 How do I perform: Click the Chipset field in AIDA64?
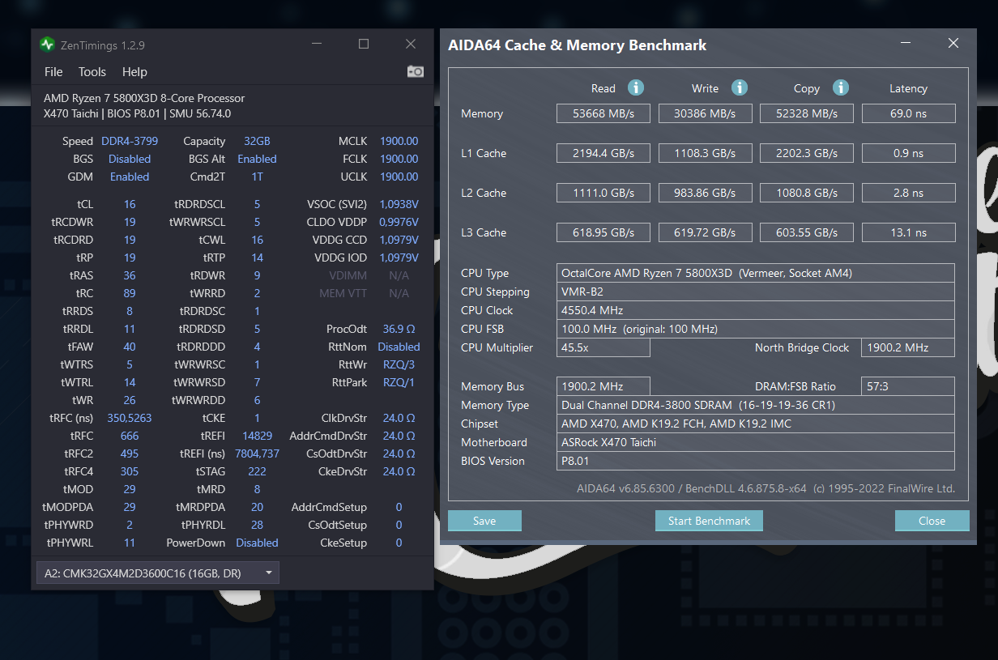point(756,424)
